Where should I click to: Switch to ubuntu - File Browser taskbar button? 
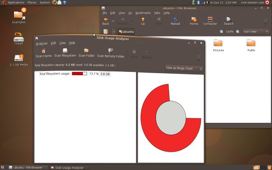click(x=28, y=167)
